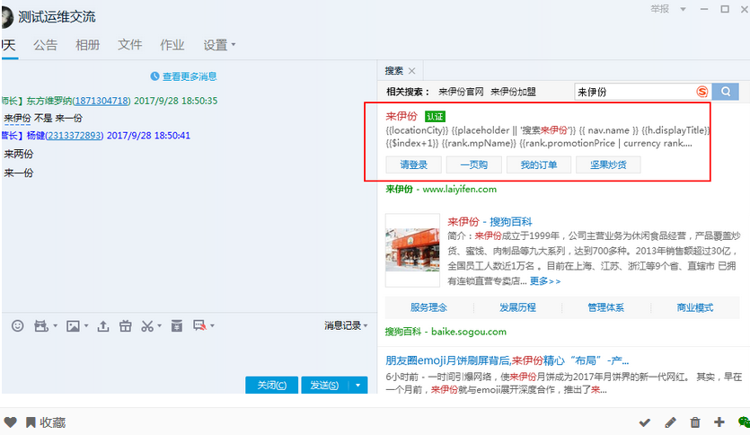Click the message shield icon
The height and width of the screenshot is (435, 750).
point(199,326)
